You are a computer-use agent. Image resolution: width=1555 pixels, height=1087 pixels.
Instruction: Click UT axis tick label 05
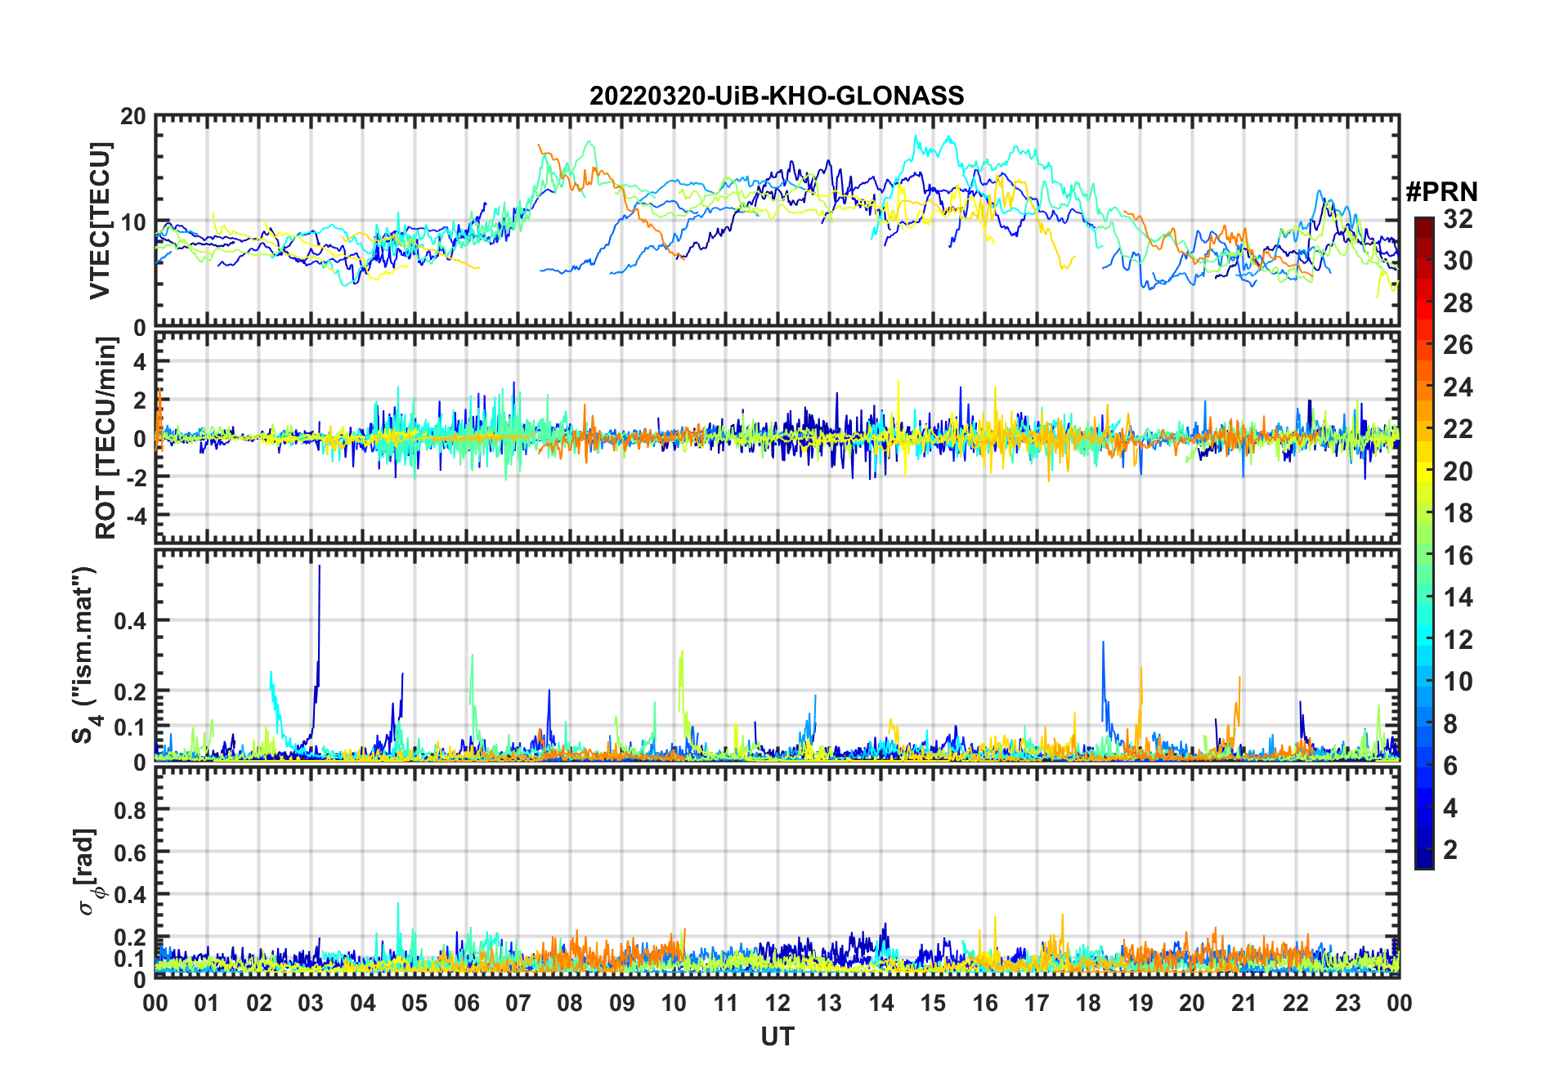tap(415, 1003)
